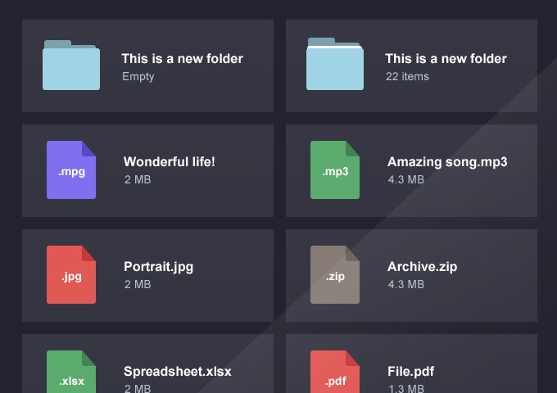Open the folder icon with 22 items

(335, 64)
